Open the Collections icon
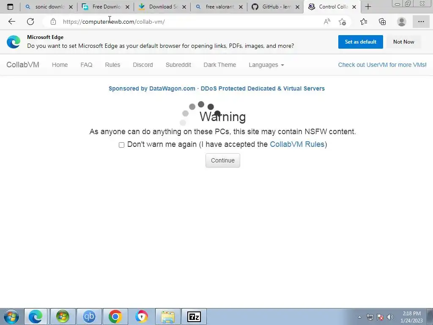 [382, 22]
